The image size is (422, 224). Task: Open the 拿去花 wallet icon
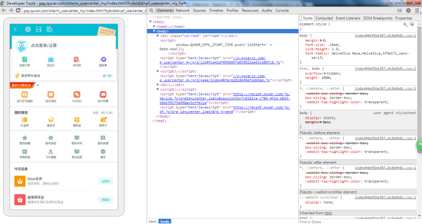point(50,120)
